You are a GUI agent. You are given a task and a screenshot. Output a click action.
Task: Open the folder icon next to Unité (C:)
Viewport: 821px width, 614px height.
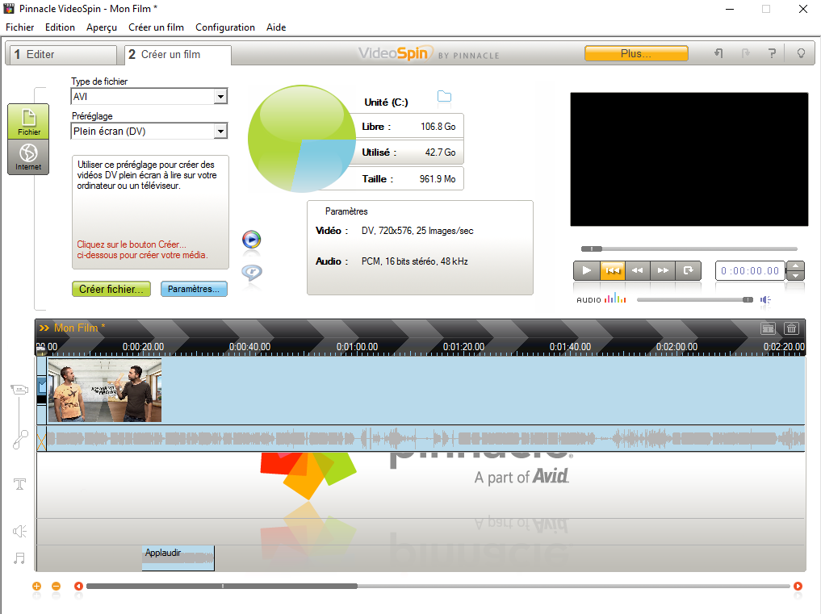[x=444, y=98]
